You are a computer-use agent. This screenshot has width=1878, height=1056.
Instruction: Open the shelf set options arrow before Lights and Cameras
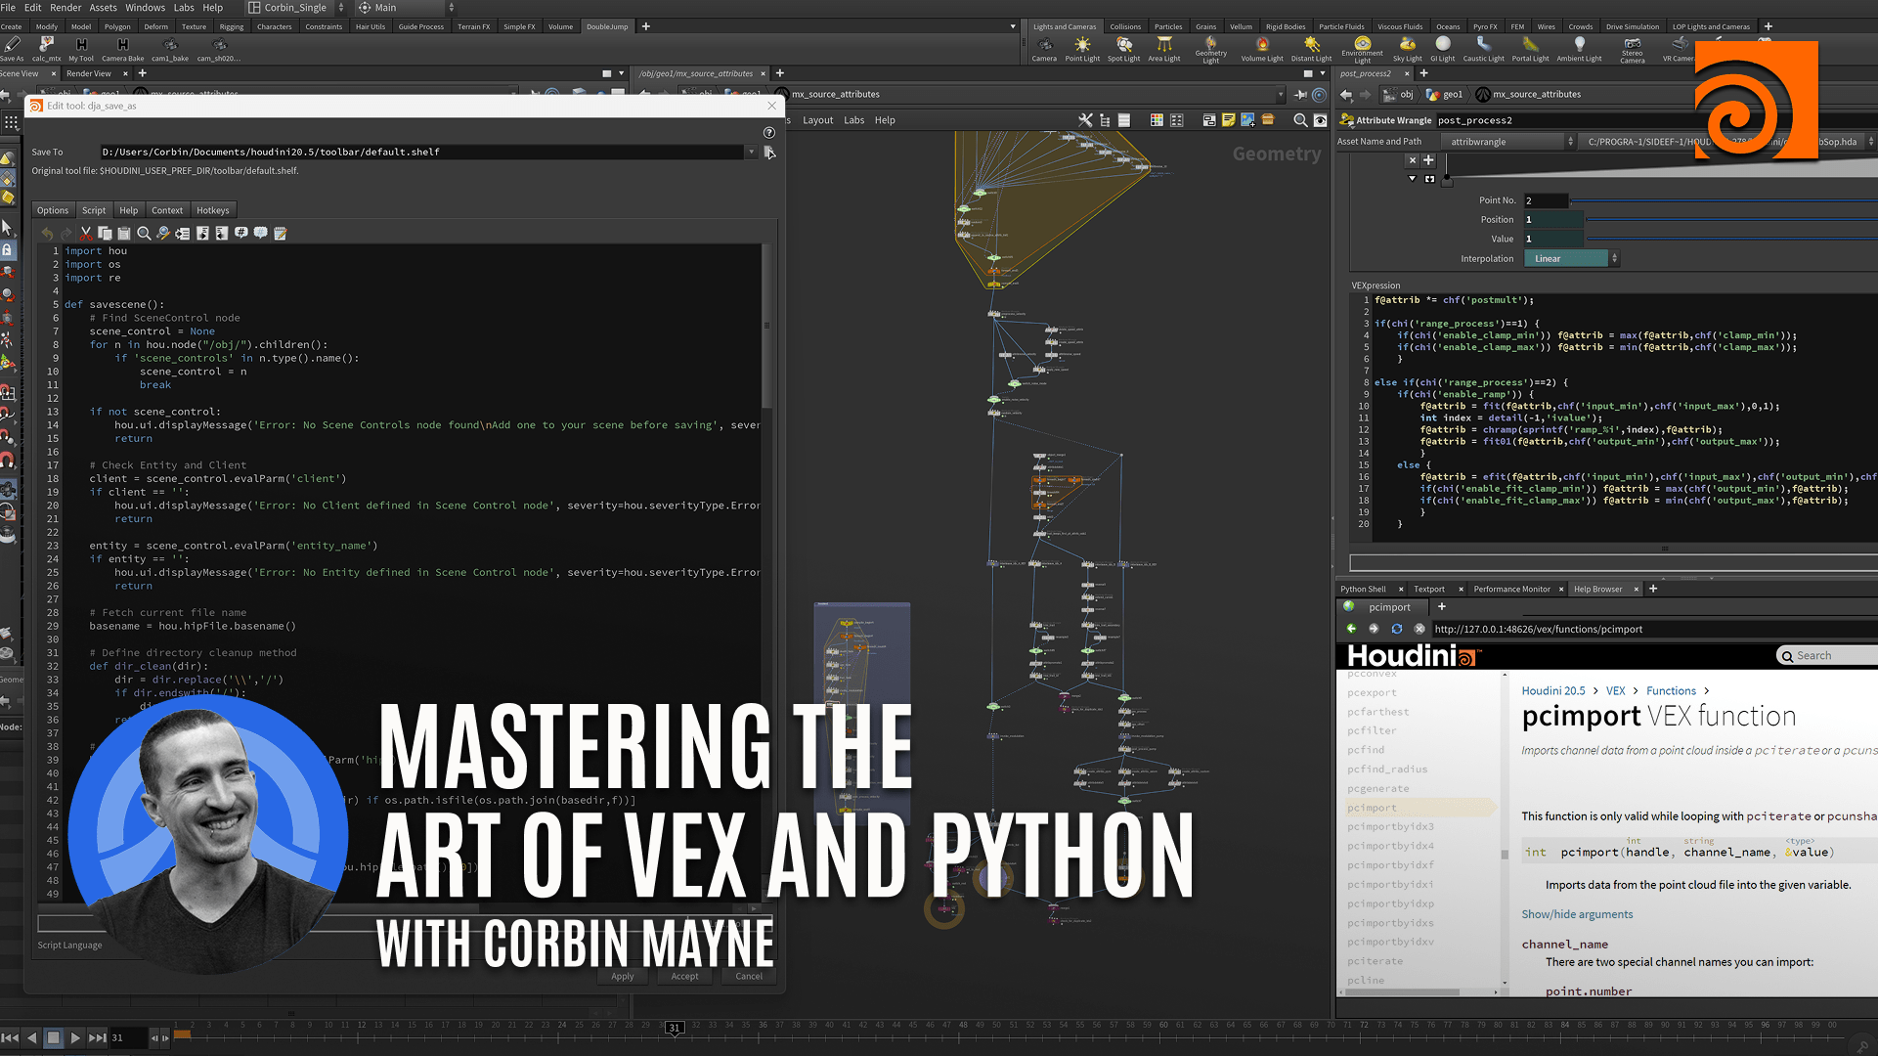[1013, 26]
